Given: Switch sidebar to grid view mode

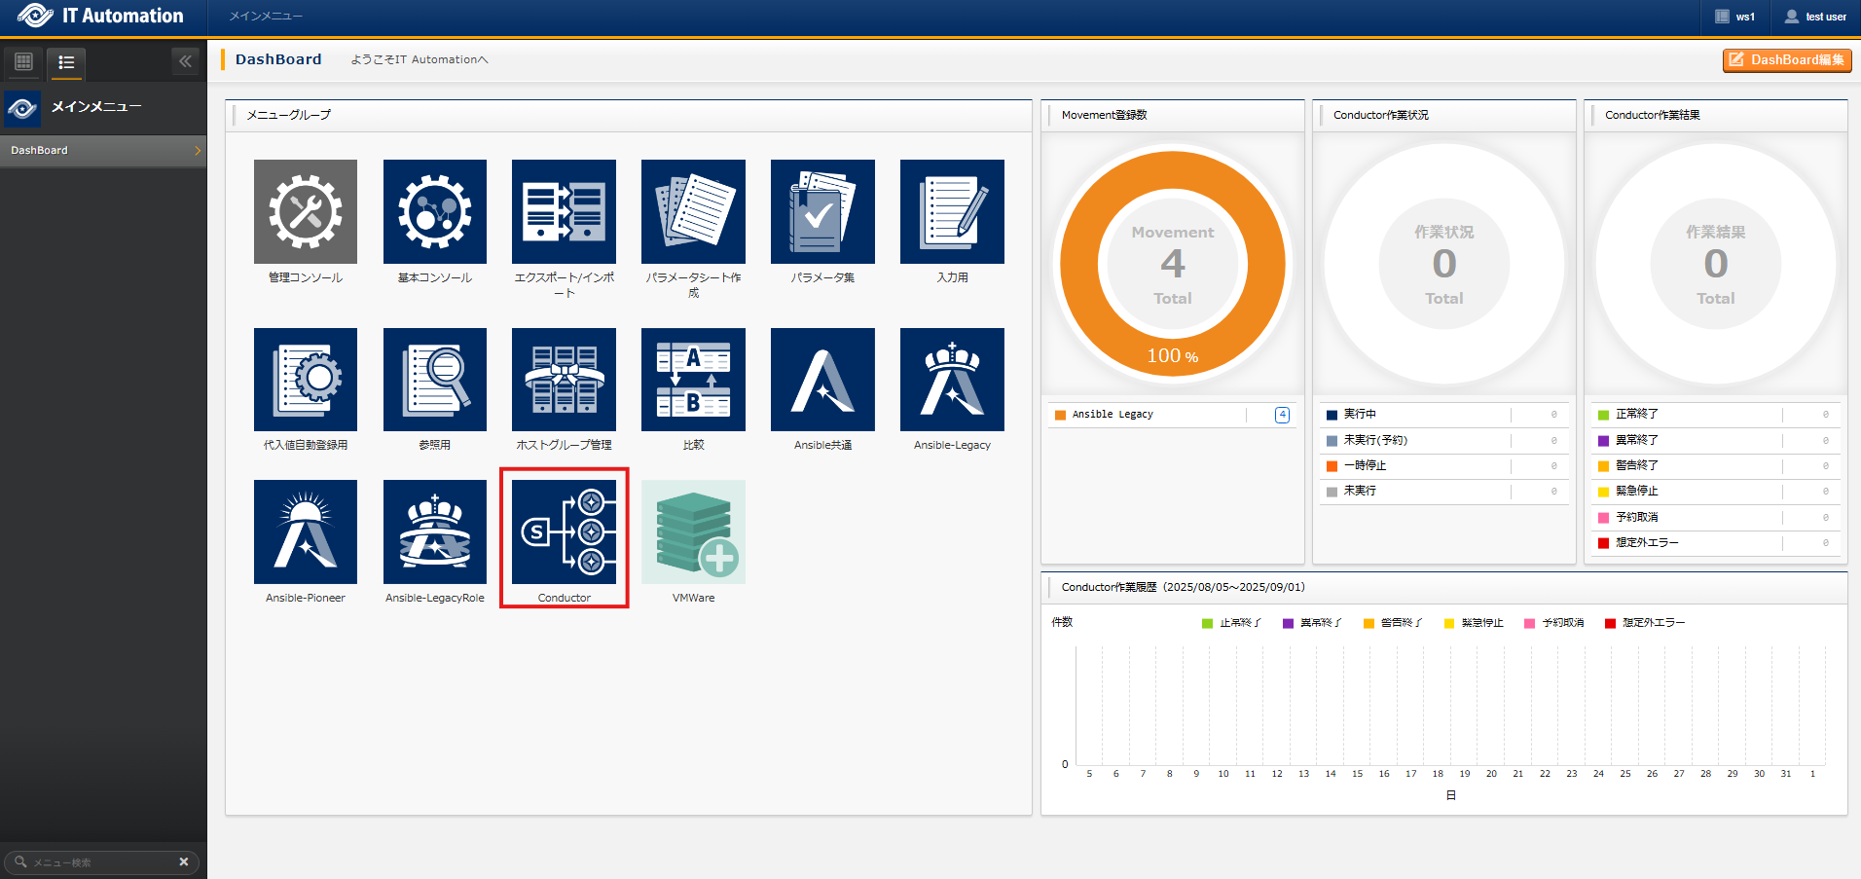Looking at the screenshot, I should pyautogui.click(x=24, y=62).
